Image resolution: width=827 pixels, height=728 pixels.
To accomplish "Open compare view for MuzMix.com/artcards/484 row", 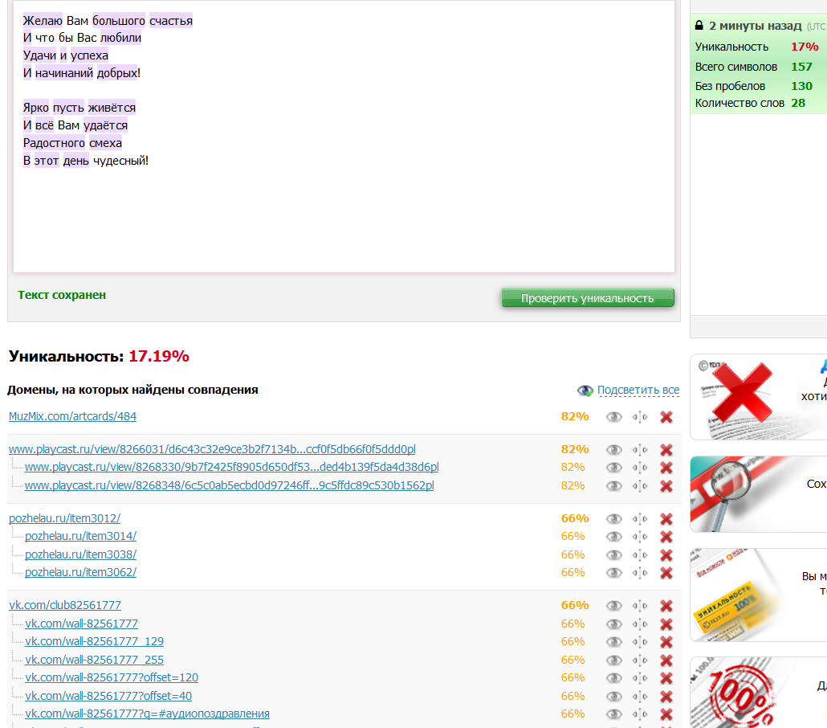I will coord(640,417).
